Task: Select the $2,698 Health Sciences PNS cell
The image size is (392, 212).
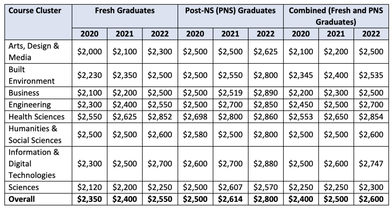Action: (195, 117)
